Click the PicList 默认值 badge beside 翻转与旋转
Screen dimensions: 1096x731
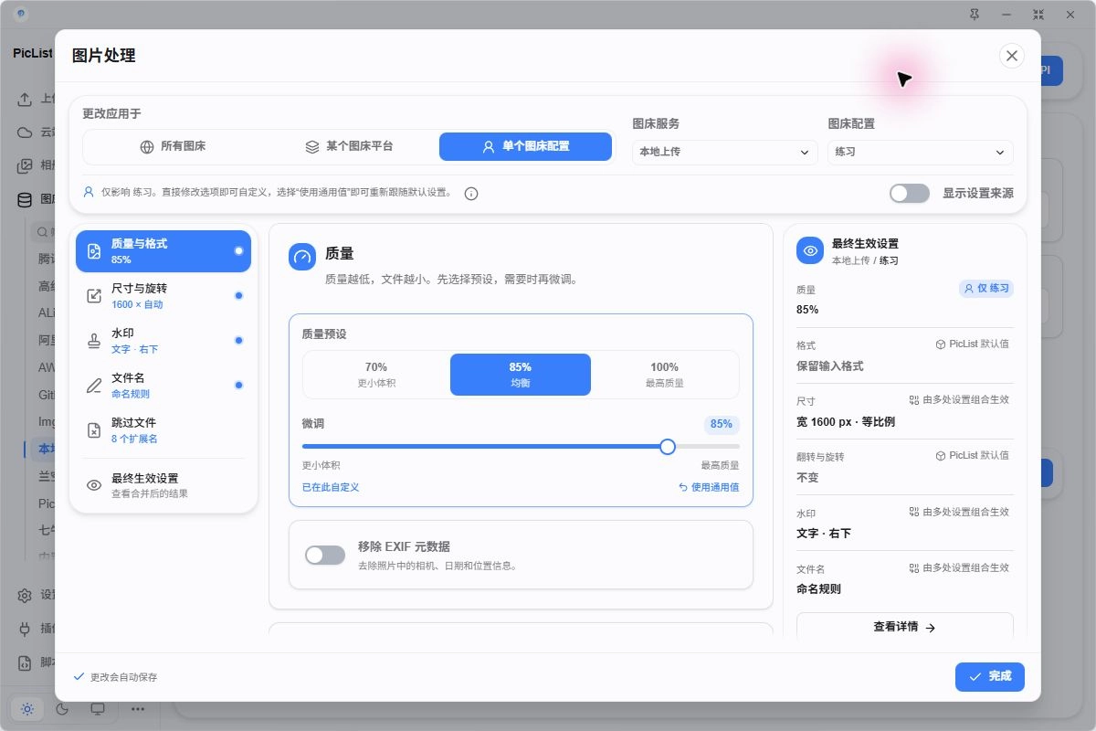pyautogui.click(x=973, y=455)
